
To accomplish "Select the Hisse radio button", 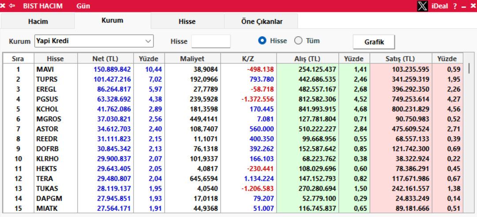I will pyautogui.click(x=262, y=41).
